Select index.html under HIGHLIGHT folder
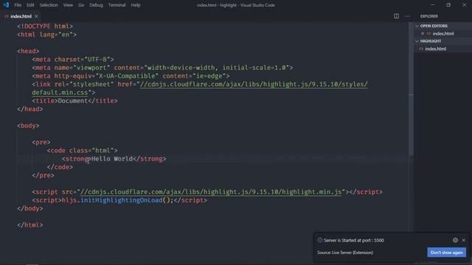Screen dimensions: 472x265 pyautogui.click(x=435, y=49)
